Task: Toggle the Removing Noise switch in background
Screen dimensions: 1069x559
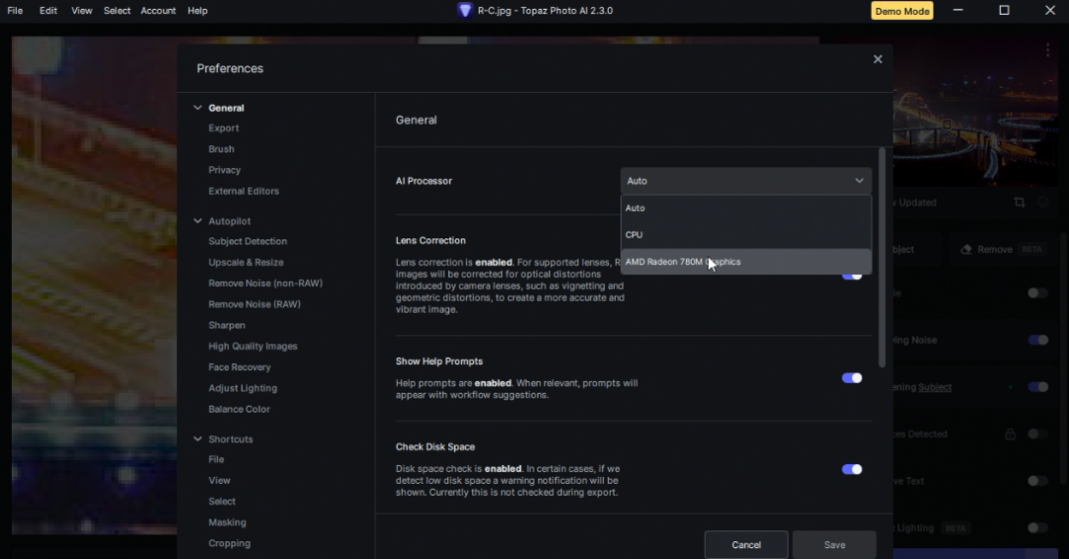Action: (1038, 340)
